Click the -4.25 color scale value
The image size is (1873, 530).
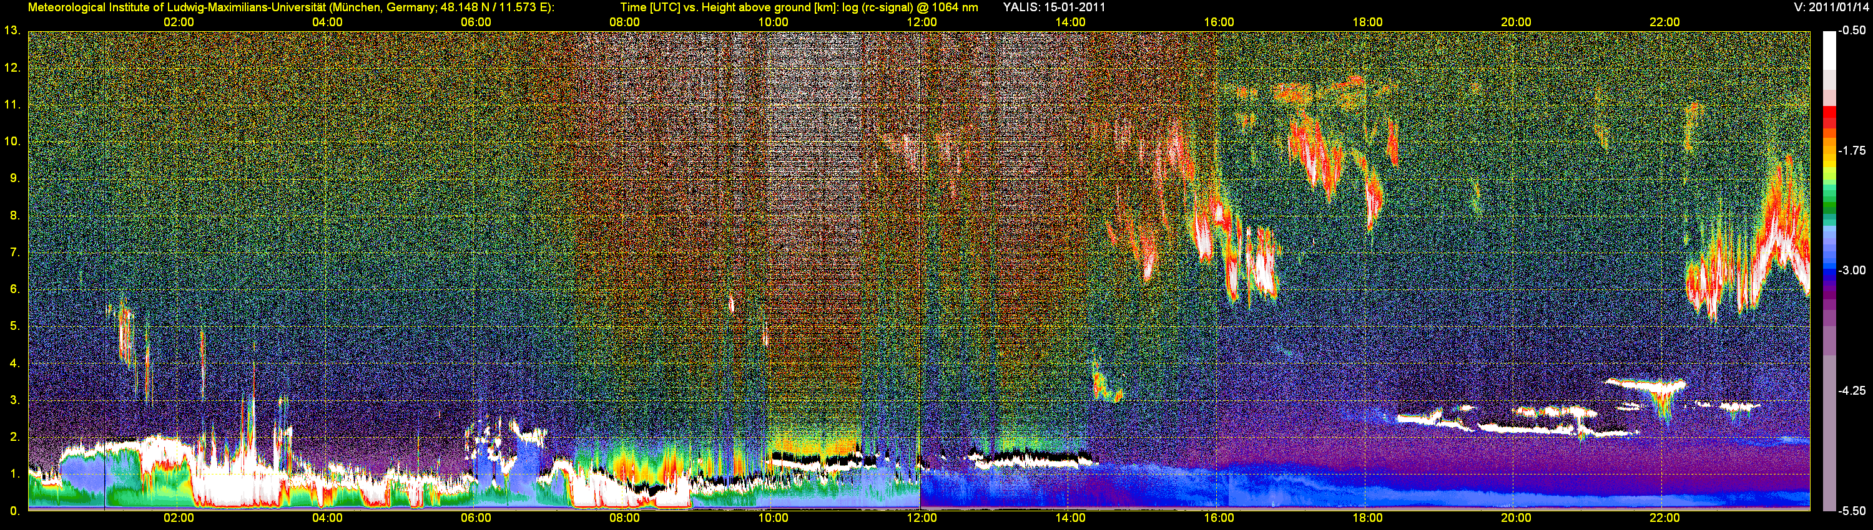1852,390
